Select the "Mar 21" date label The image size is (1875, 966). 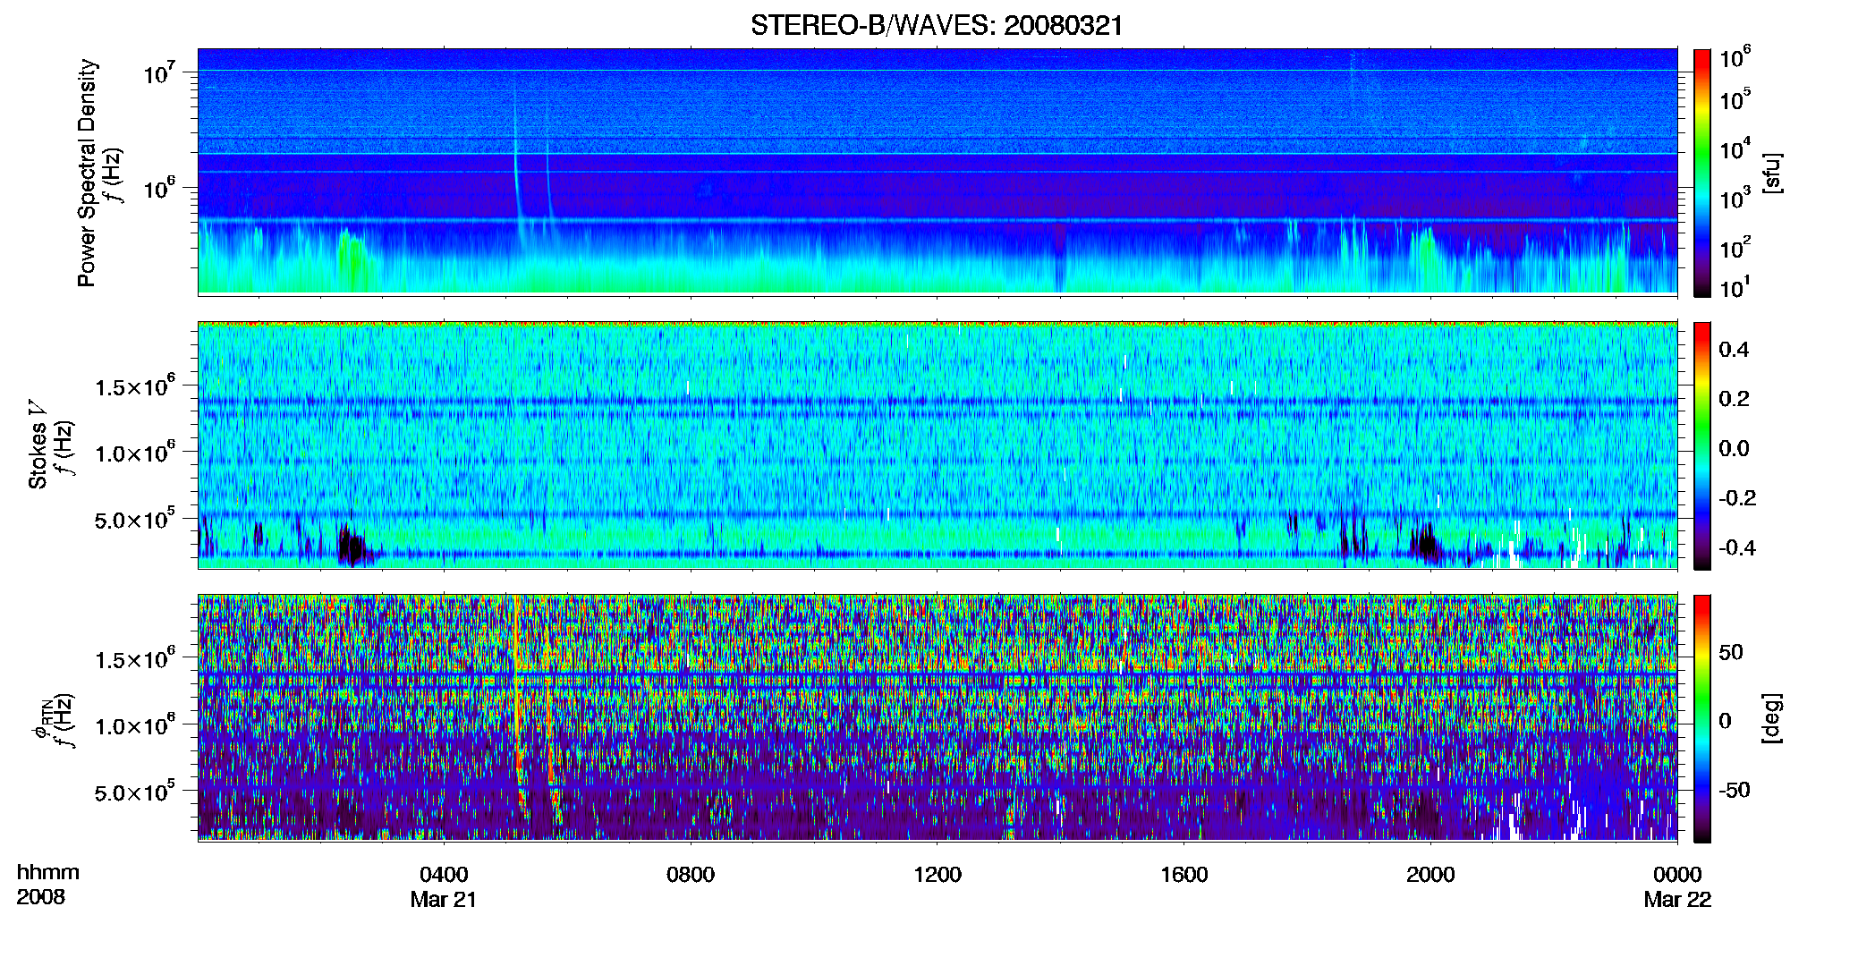pyautogui.click(x=444, y=900)
